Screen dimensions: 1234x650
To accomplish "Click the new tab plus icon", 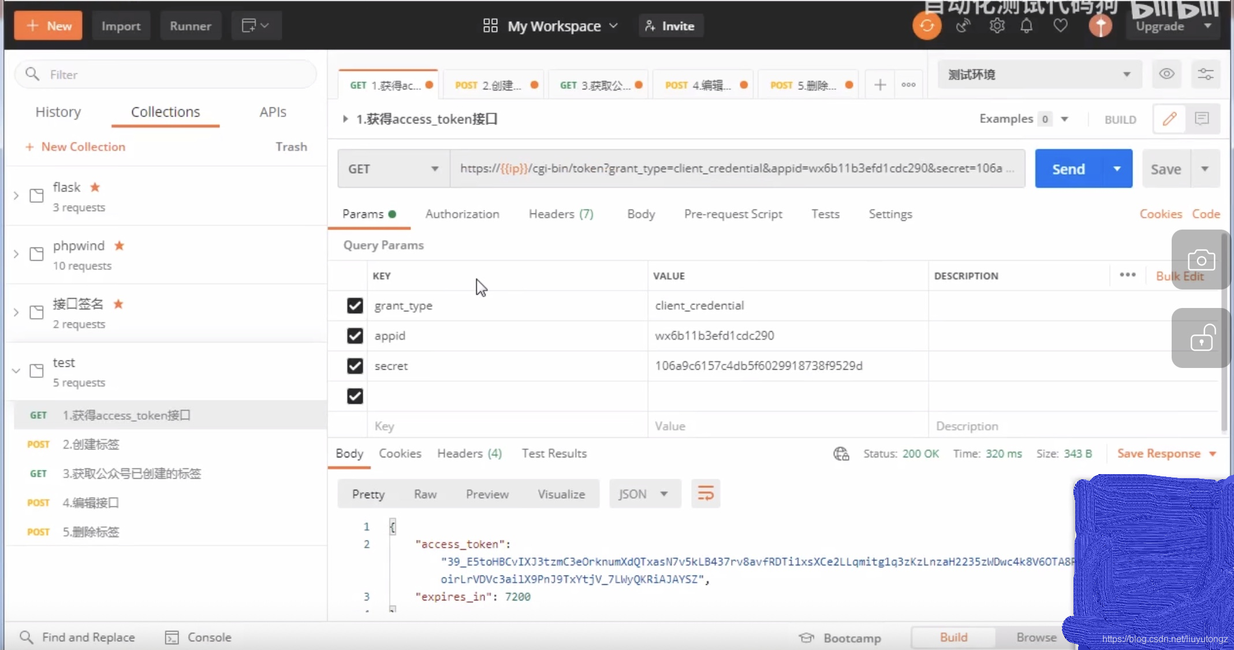I will 879,85.
